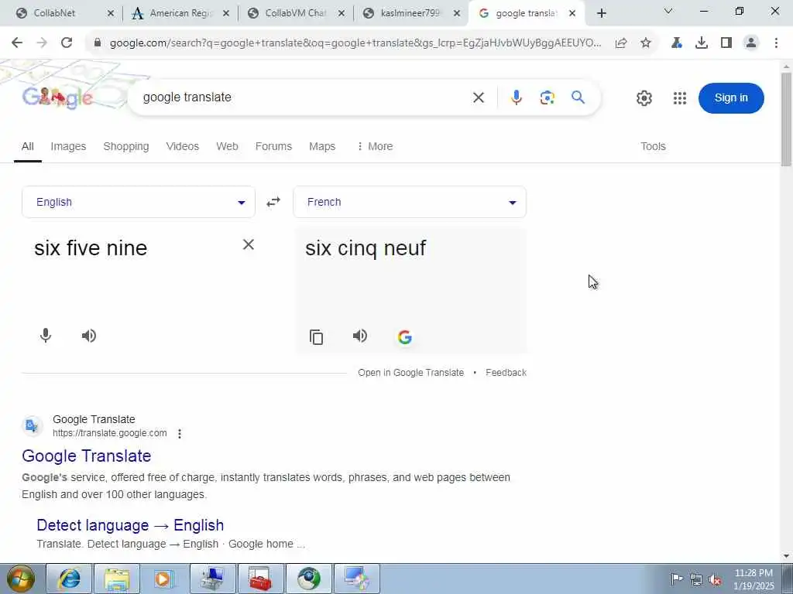The height and width of the screenshot is (594, 793).
Task: Search translation with Google G icon
Action: [404, 337]
